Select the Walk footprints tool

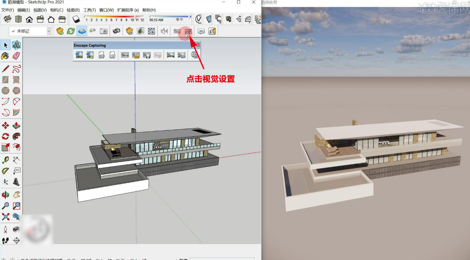[x=6, y=240]
